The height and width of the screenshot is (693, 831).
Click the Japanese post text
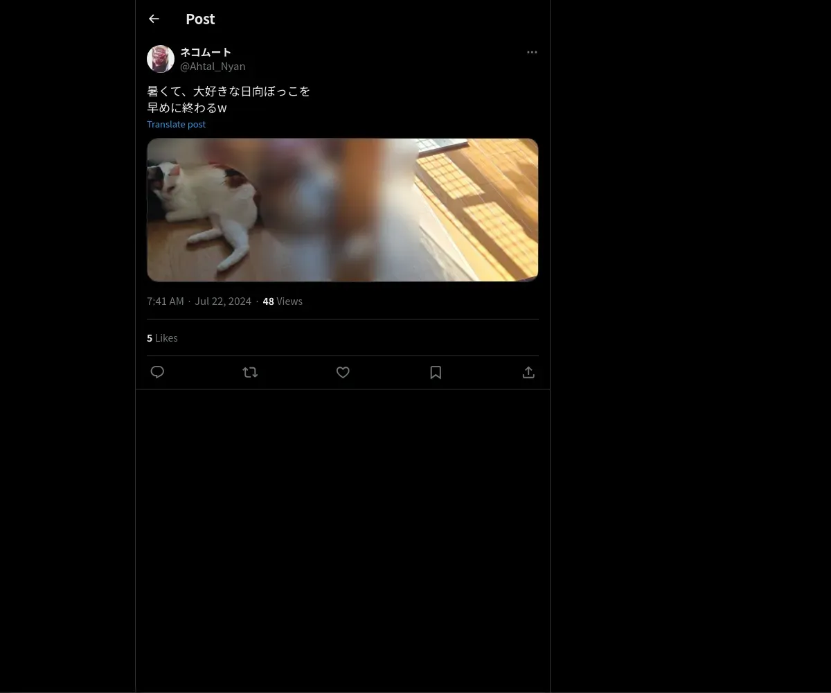(x=229, y=99)
